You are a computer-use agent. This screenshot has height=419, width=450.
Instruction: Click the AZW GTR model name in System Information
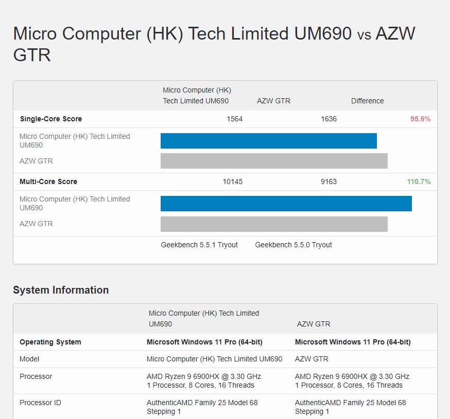(311, 359)
